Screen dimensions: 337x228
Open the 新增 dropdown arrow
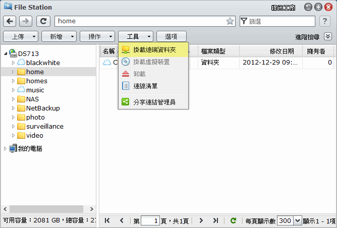click(73, 36)
